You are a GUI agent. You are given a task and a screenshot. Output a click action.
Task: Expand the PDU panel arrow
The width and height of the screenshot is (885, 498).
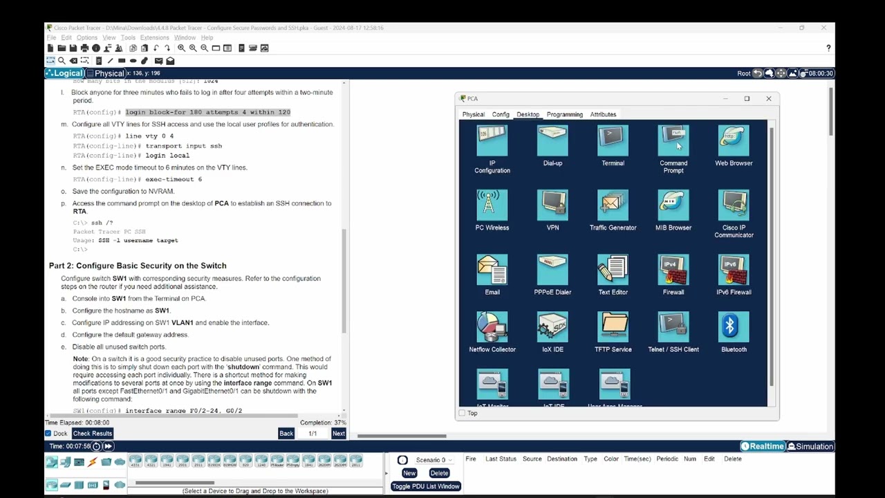pyautogui.click(x=386, y=473)
